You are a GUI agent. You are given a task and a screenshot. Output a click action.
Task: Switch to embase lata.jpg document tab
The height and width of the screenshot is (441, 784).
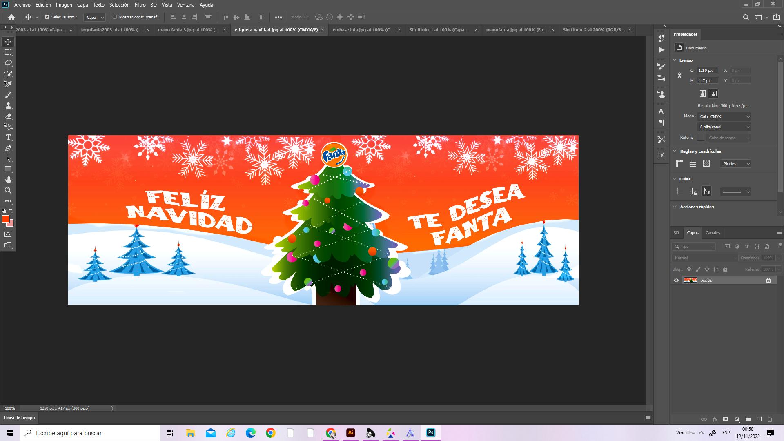click(x=363, y=30)
